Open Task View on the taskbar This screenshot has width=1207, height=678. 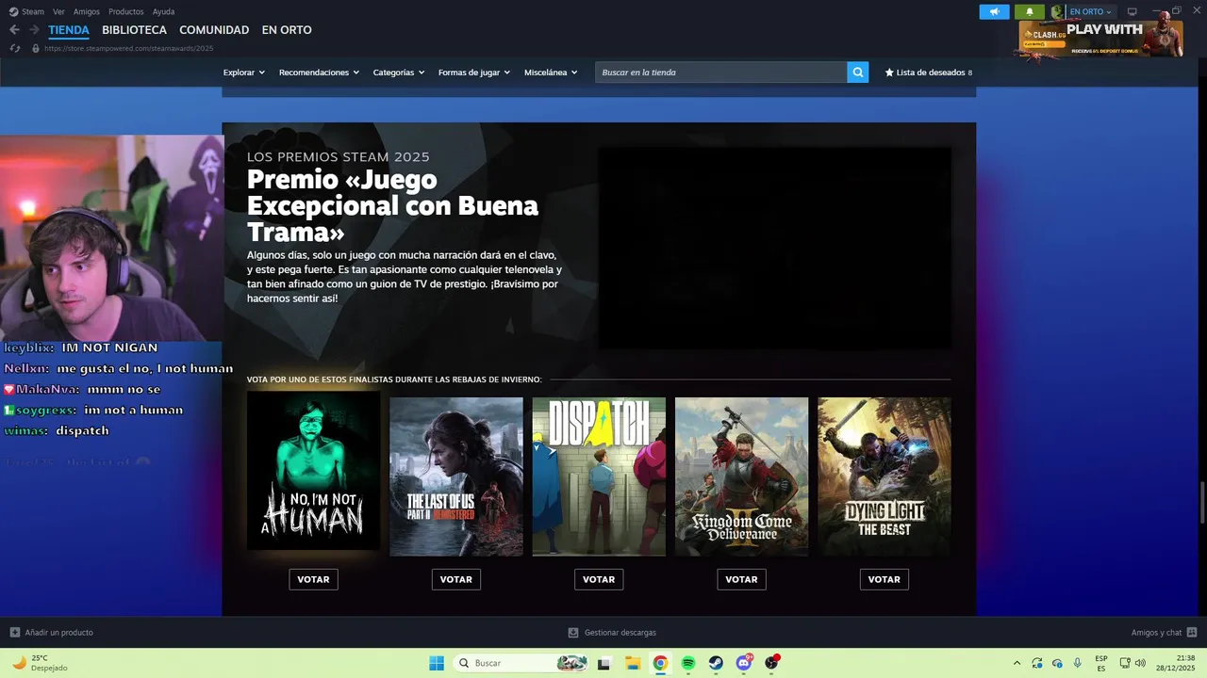pyautogui.click(x=603, y=663)
